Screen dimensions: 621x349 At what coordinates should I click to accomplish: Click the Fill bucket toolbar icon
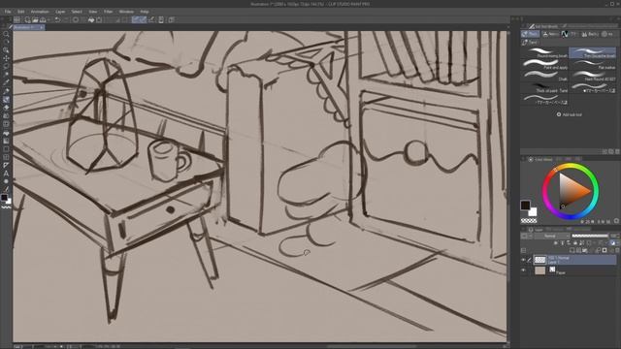pyautogui.click(x=91, y=19)
